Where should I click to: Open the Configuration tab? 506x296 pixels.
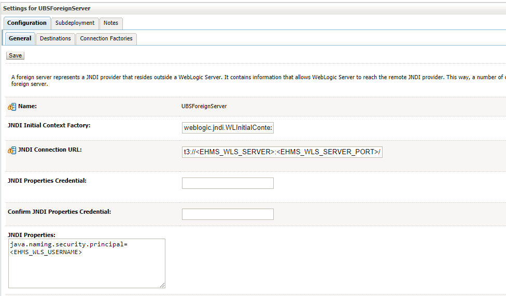click(x=27, y=23)
